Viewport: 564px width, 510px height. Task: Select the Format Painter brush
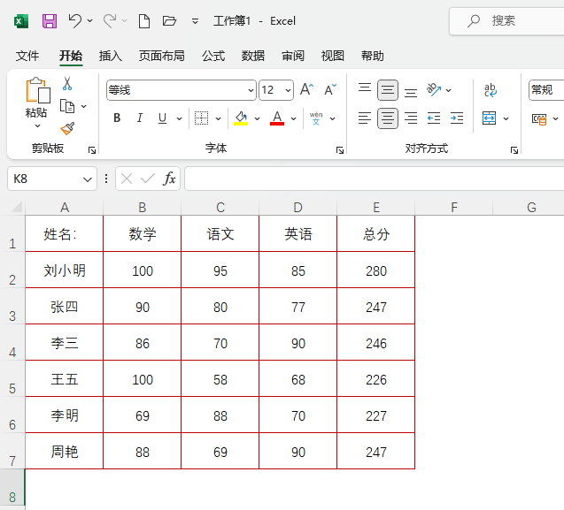point(67,128)
